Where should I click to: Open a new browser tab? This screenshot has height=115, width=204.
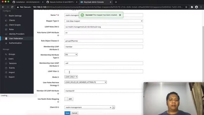click(x=116, y=2)
